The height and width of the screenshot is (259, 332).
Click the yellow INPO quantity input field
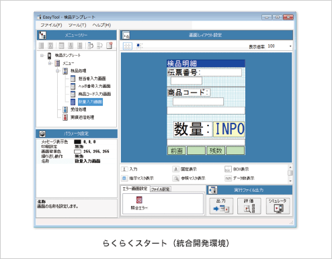(x=229, y=129)
